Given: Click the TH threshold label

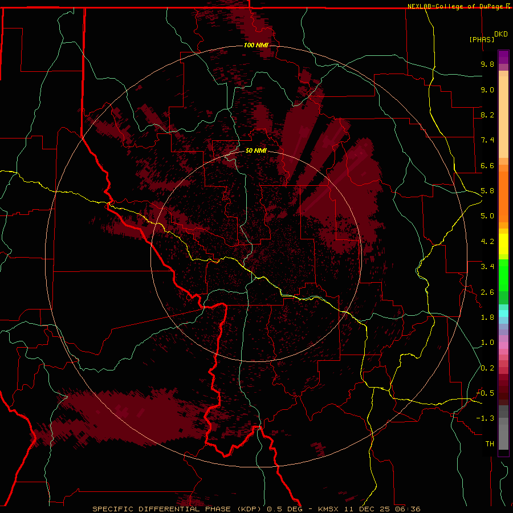Looking at the screenshot, I should (490, 444).
